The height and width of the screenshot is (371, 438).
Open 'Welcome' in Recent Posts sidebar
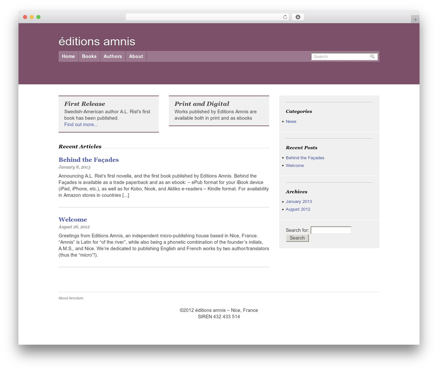click(295, 166)
